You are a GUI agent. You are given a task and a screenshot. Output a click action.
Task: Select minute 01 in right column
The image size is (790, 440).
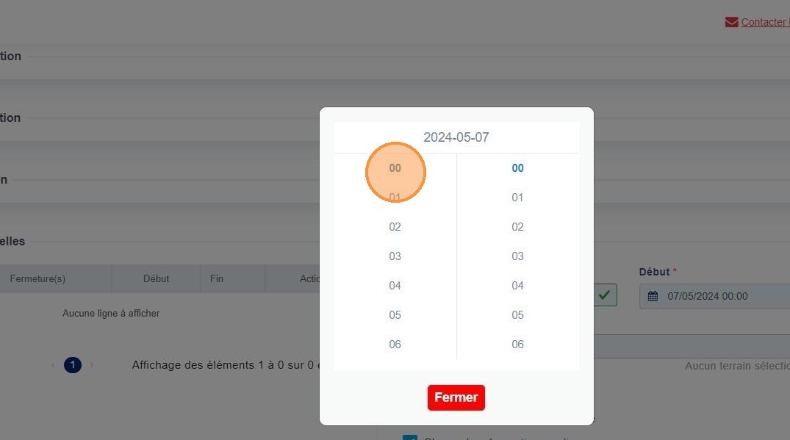[x=517, y=198]
